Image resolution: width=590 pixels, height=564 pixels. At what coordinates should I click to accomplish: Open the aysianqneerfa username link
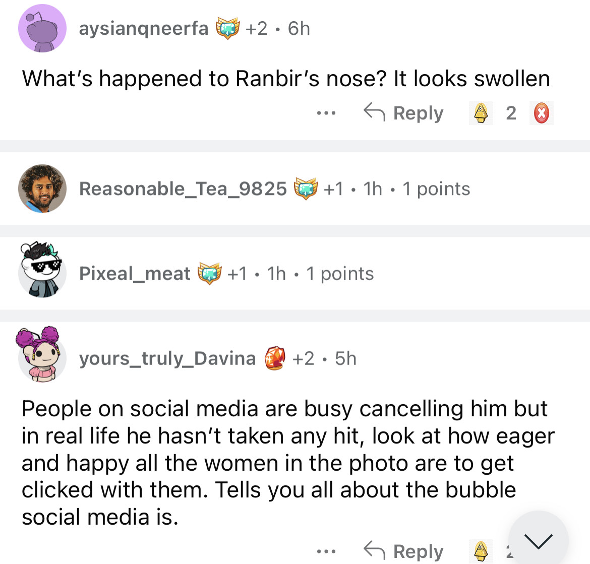pyautogui.click(x=144, y=29)
